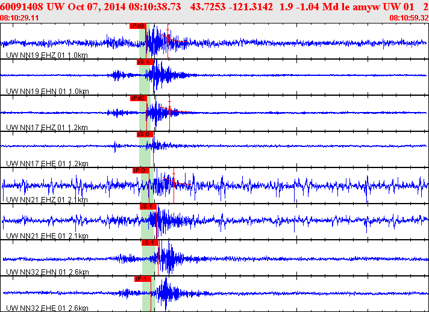Click the label UW NN21 EHE 01 2.1km
The width and height of the screenshot is (429, 312).
[47, 236]
